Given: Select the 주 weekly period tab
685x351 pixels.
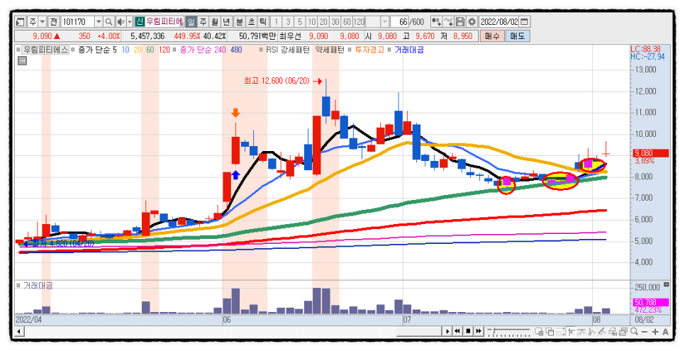Looking at the screenshot, I should point(203,21).
